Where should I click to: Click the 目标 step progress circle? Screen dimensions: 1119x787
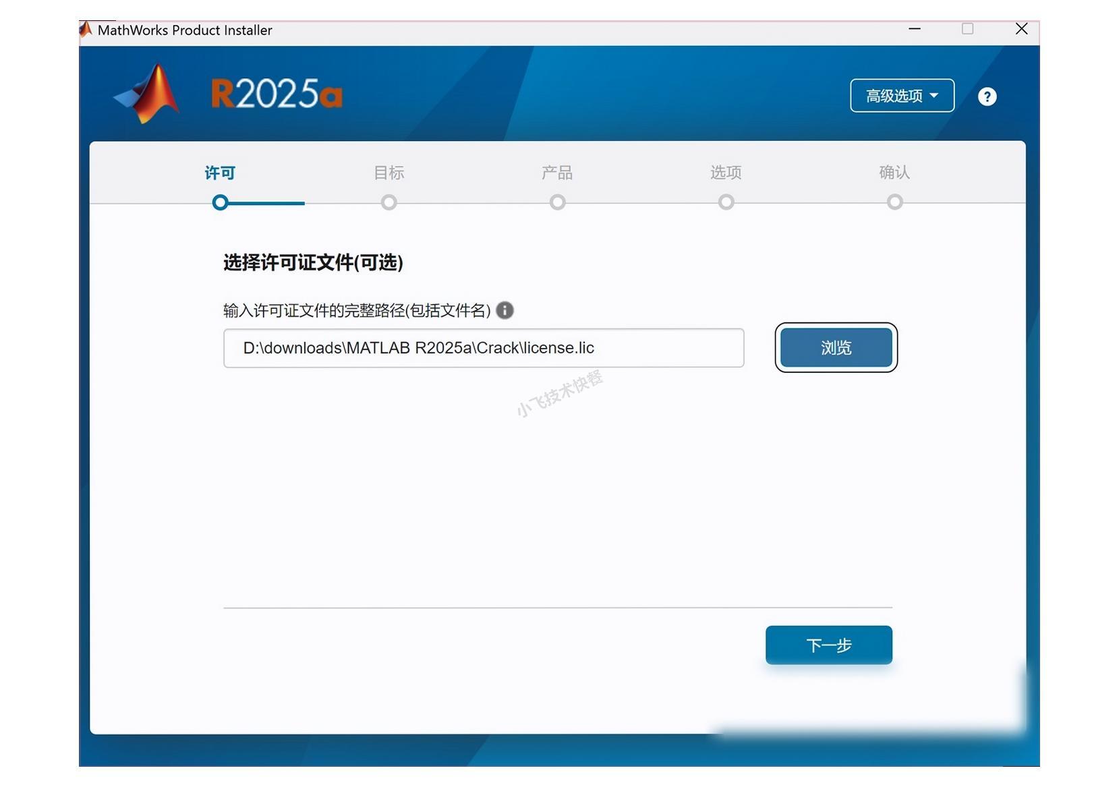389,202
